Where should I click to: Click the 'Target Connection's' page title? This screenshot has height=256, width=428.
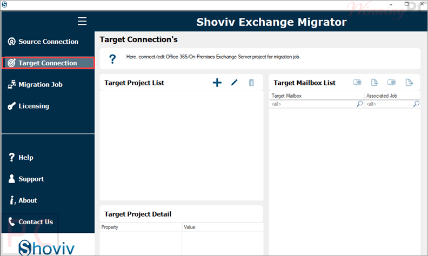coord(139,39)
